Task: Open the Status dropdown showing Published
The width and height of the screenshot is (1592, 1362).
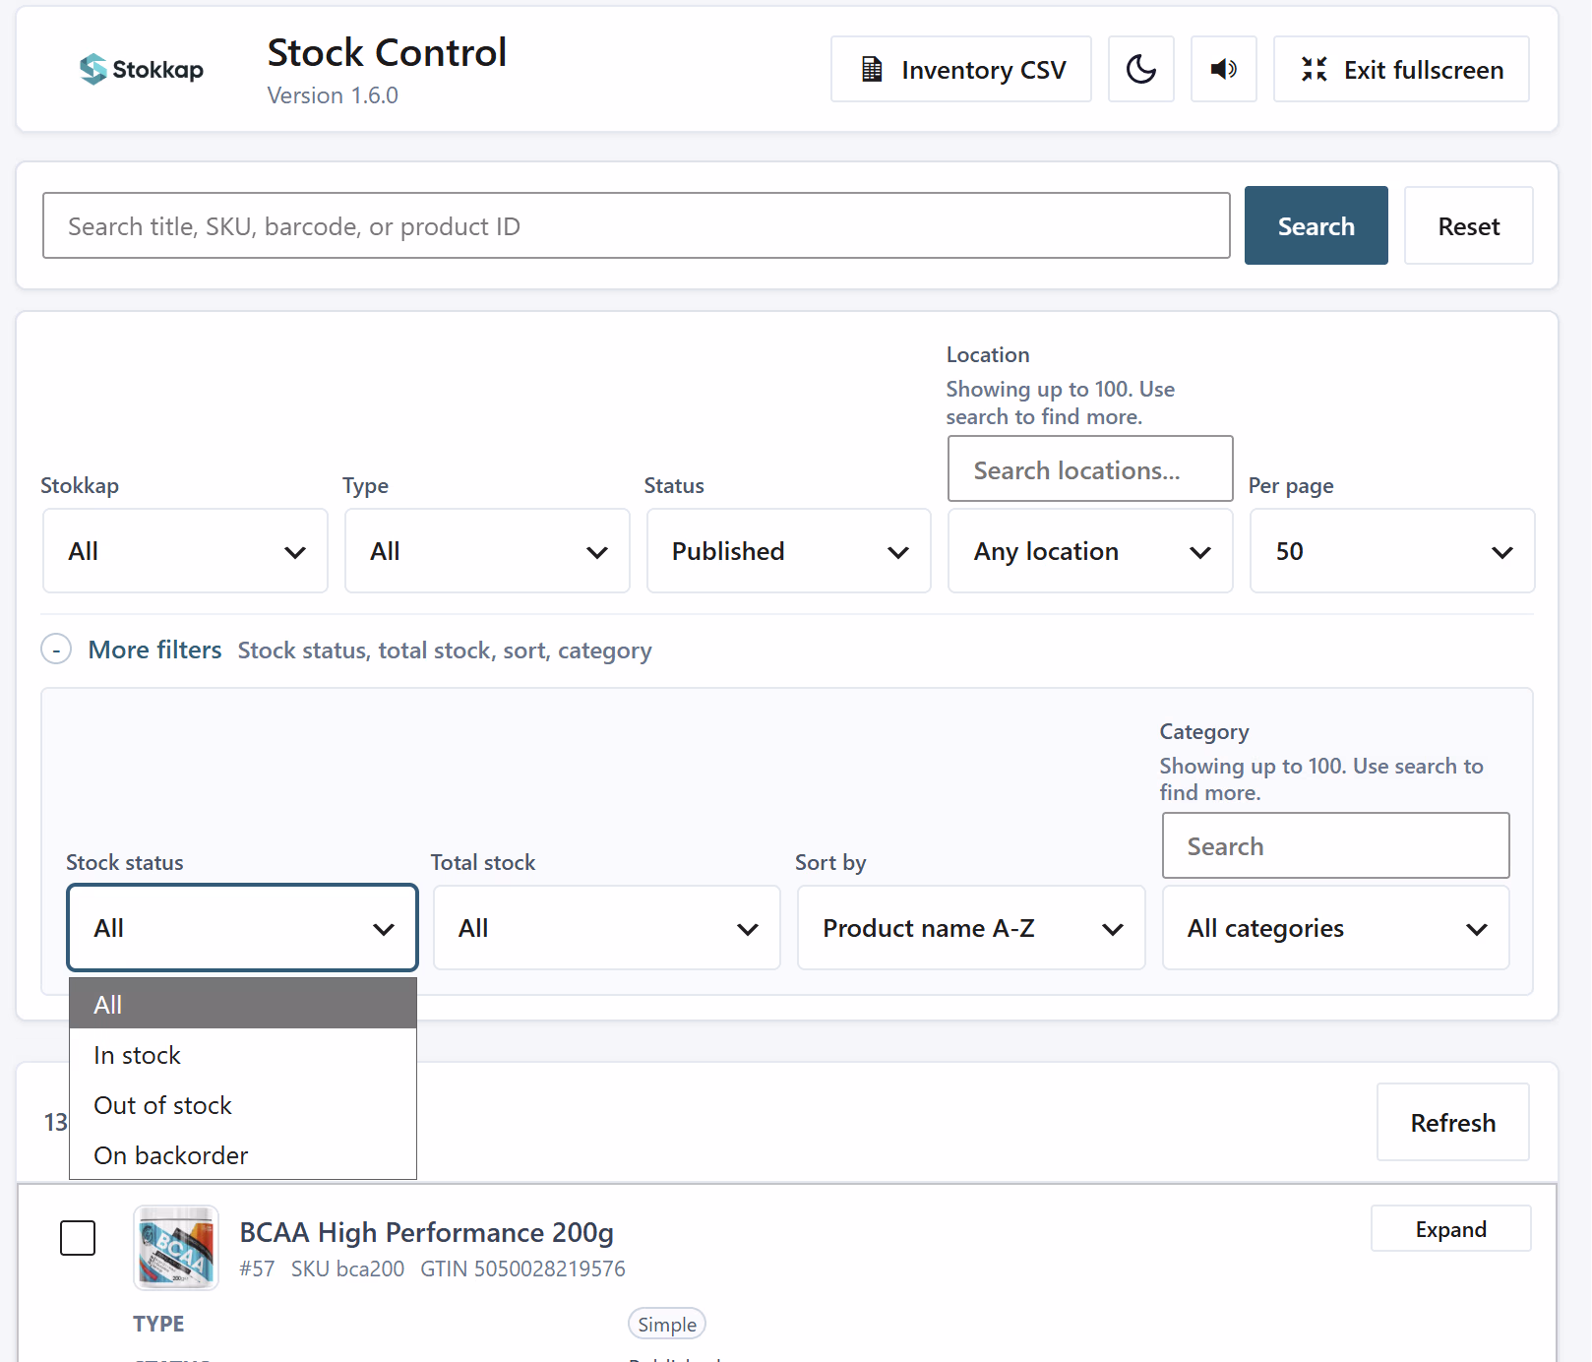Action: click(789, 551)
